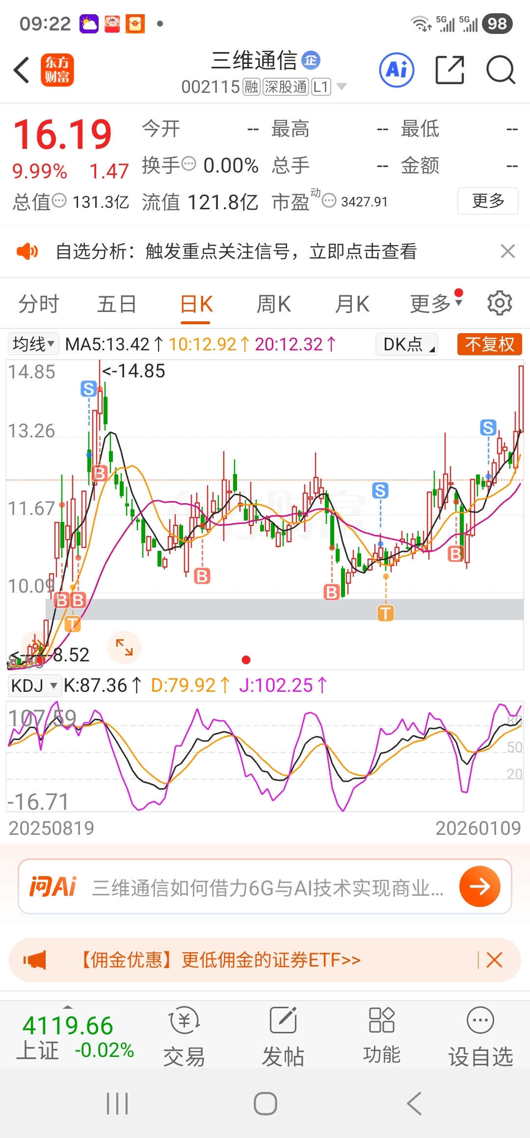Screen dimensions: 530x1138
Task: Tap the fullscreen expand chart icon
Action: pos(124,647)
